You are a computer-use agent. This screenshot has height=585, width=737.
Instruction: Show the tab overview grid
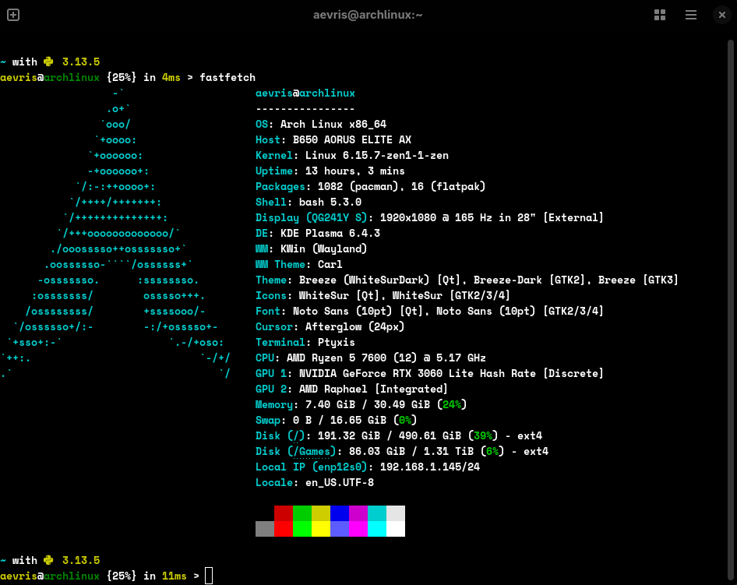pyautogui.click(x=660, y=15)
